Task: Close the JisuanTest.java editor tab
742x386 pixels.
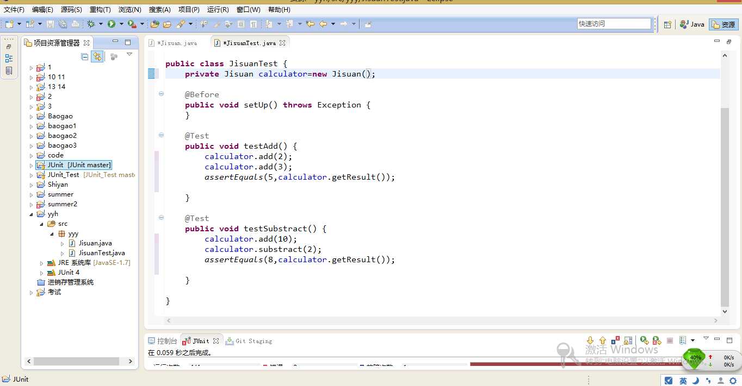Action: point(282,42)
